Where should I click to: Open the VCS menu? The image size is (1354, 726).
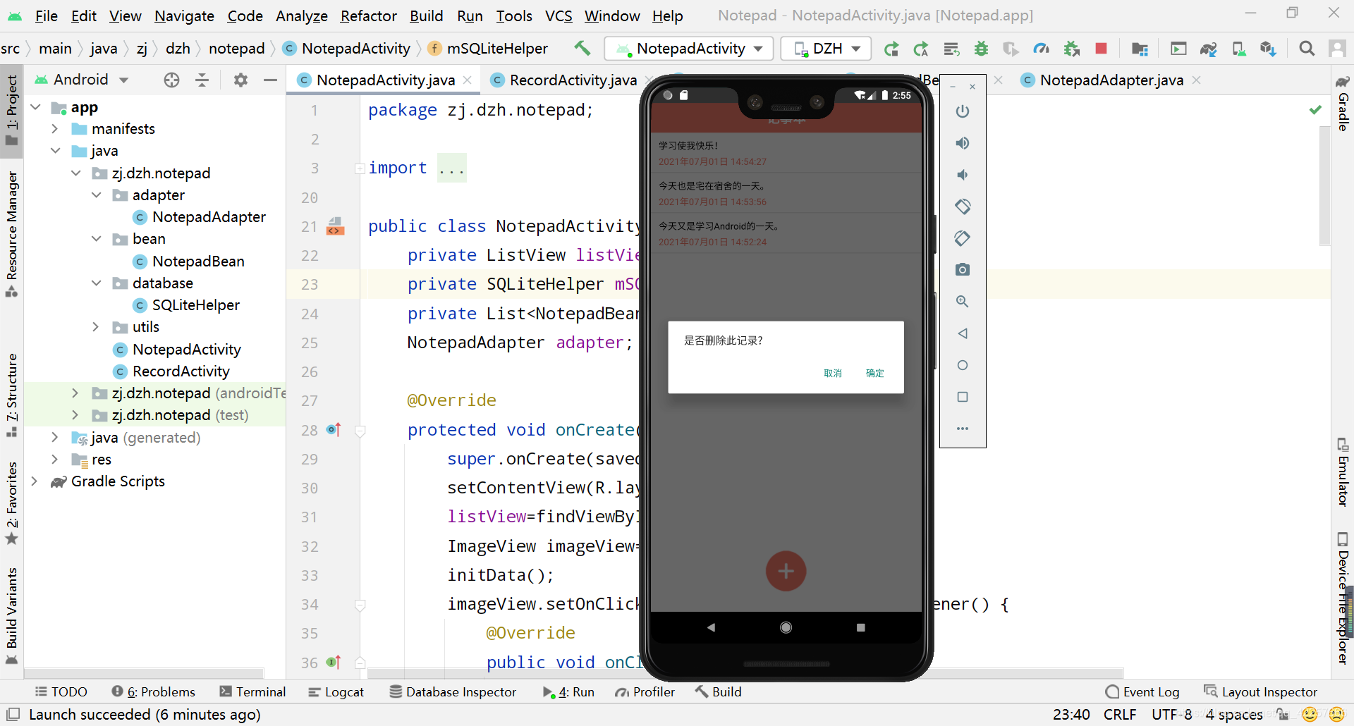[559, 16]
